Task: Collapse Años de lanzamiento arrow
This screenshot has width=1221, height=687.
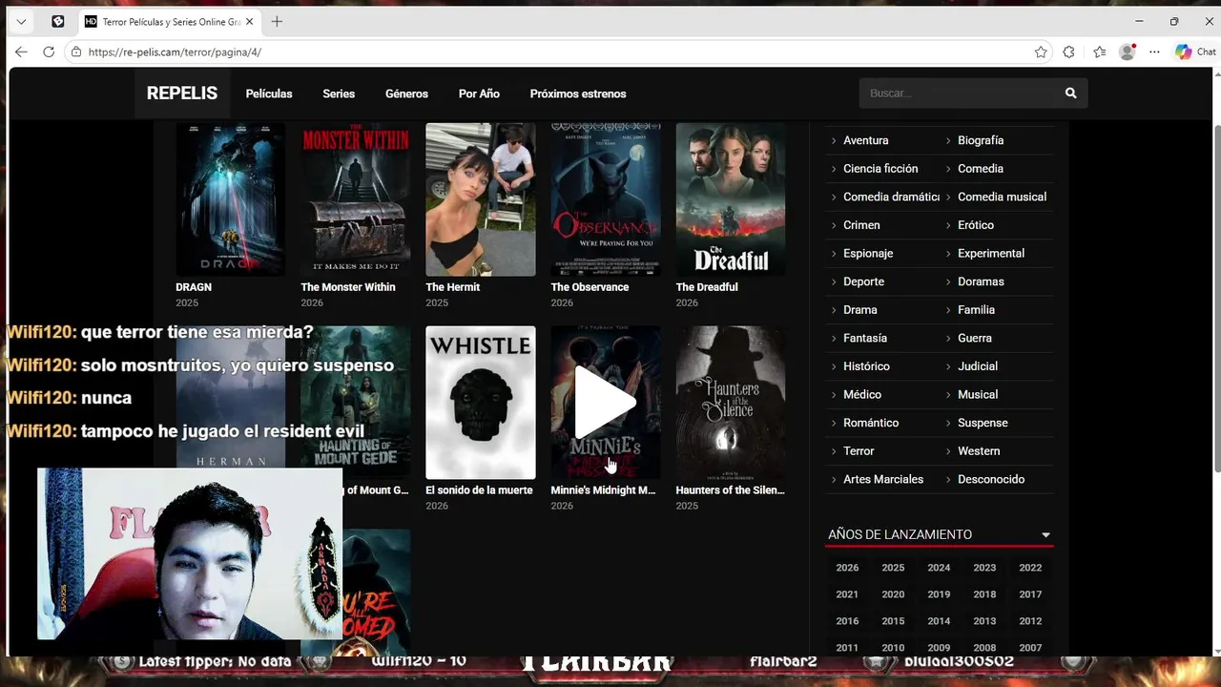Action: (1045, 535)
